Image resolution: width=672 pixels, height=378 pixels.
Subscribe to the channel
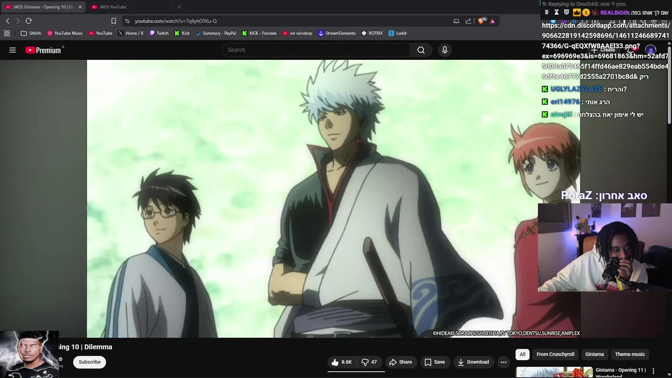[x=90, y=362]
